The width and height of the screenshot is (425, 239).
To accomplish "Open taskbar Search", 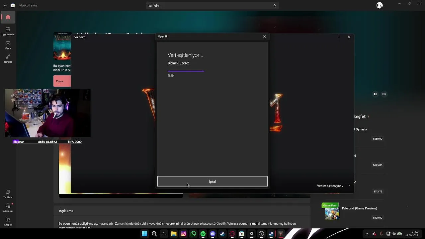I will point(154,234).
